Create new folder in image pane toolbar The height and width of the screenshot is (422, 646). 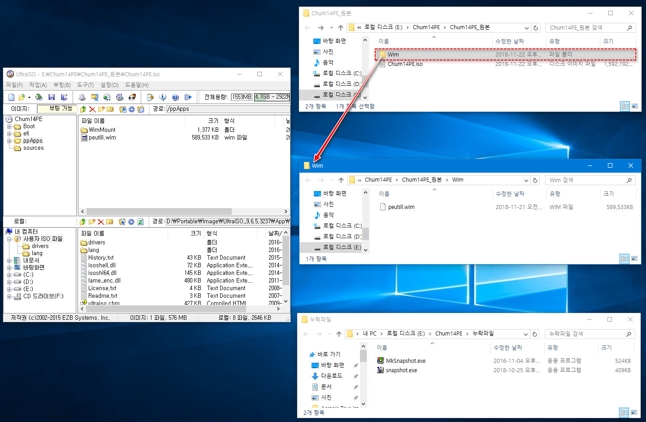[x=101, y=109]
